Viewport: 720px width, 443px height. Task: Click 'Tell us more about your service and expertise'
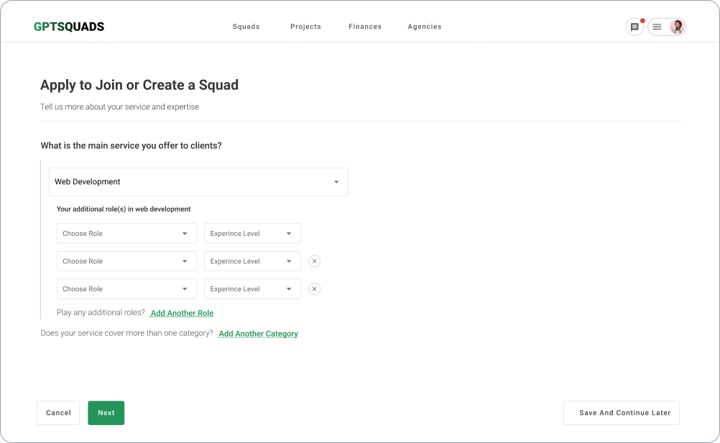pos(120,107)
